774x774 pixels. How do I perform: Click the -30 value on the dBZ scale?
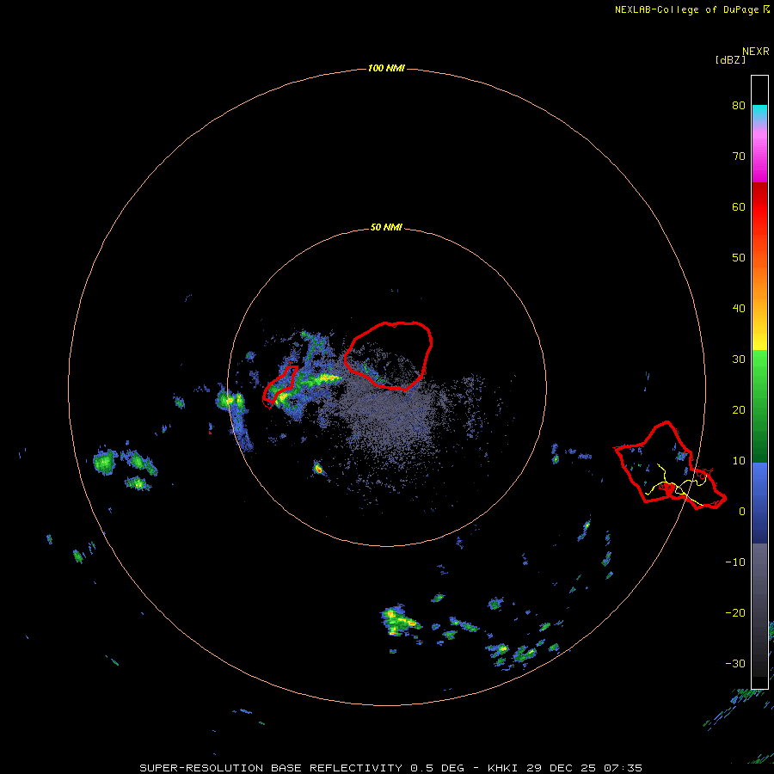pyautogui.click(x=735, y=663)
